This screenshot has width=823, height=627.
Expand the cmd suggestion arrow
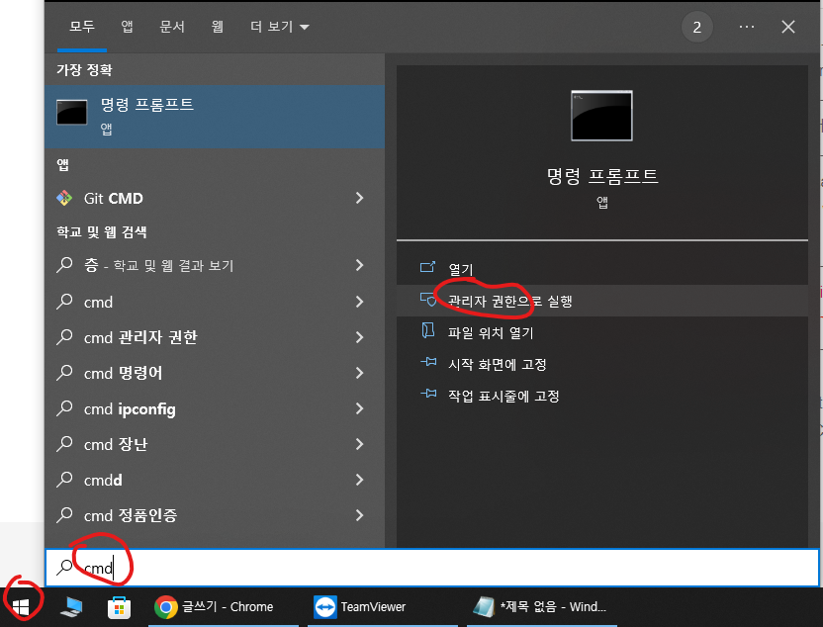coord(359,302)
